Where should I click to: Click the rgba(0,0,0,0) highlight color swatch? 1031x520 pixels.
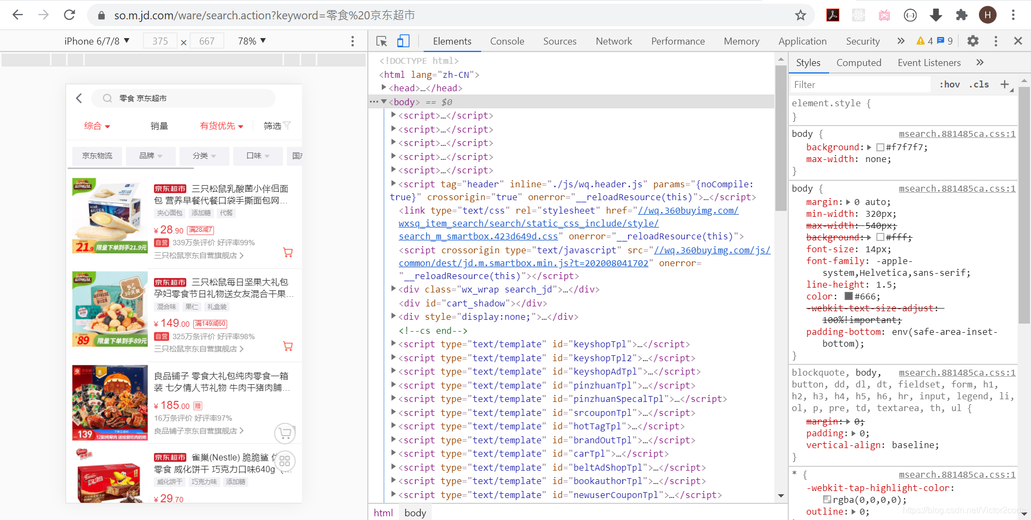[x=827, y=500]
